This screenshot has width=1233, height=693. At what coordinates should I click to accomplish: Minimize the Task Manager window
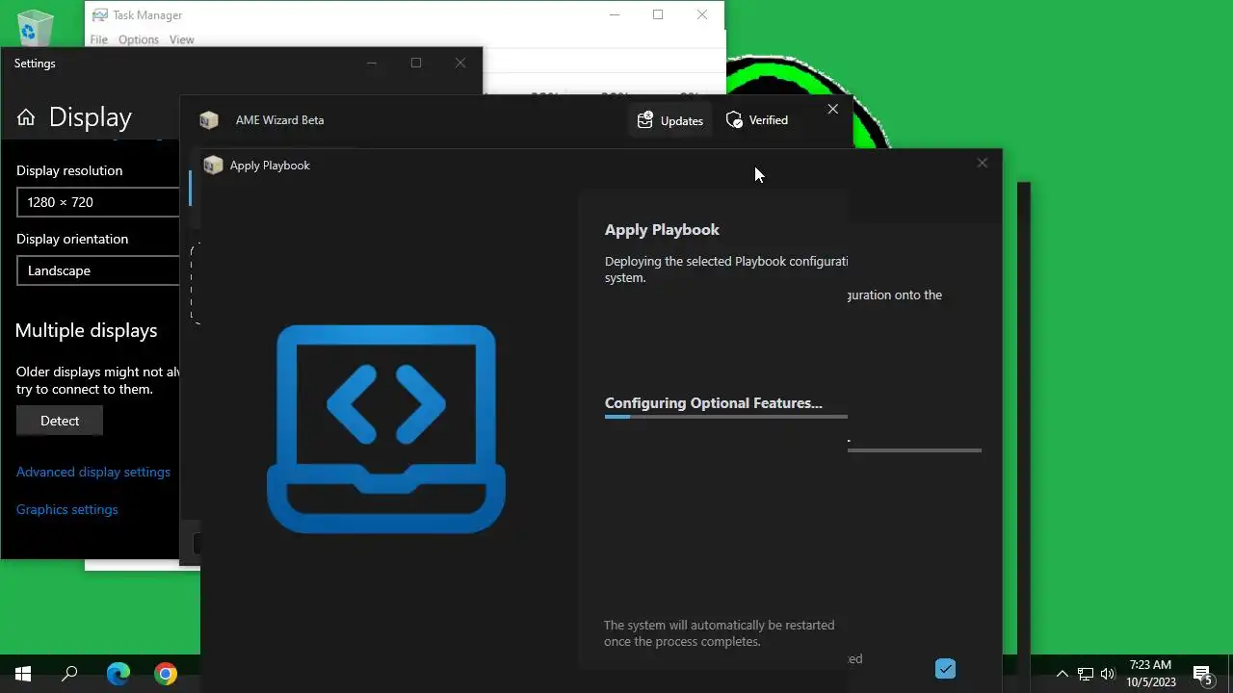point(615,14)
